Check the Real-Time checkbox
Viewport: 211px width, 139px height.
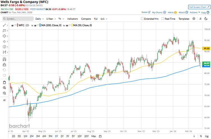[x=162, y=19]
